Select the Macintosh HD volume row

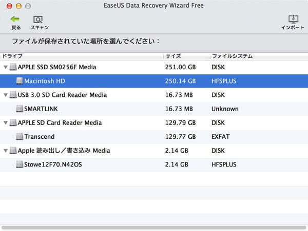pos(154,81)
